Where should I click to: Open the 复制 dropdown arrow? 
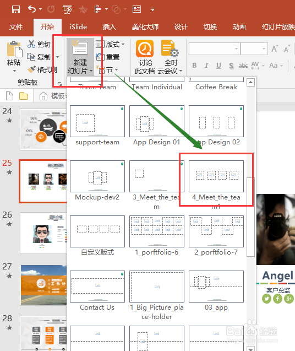[57, 57]
